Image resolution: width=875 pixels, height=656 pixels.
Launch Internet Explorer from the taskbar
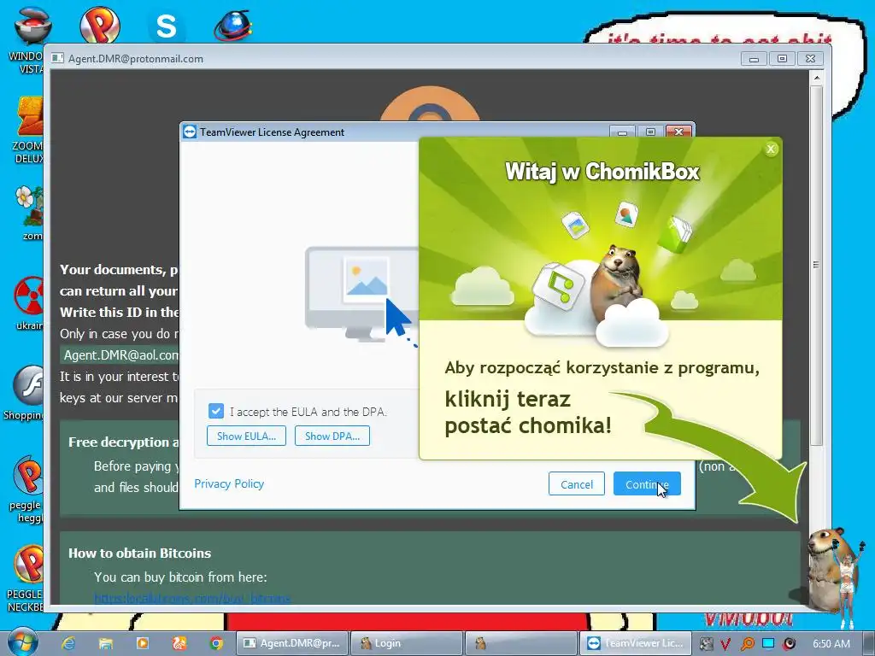point(68,643)
